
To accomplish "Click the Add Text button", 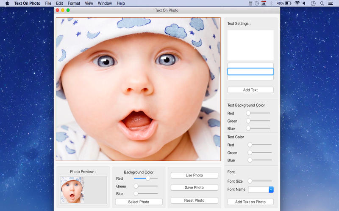I will pos(250,90).
